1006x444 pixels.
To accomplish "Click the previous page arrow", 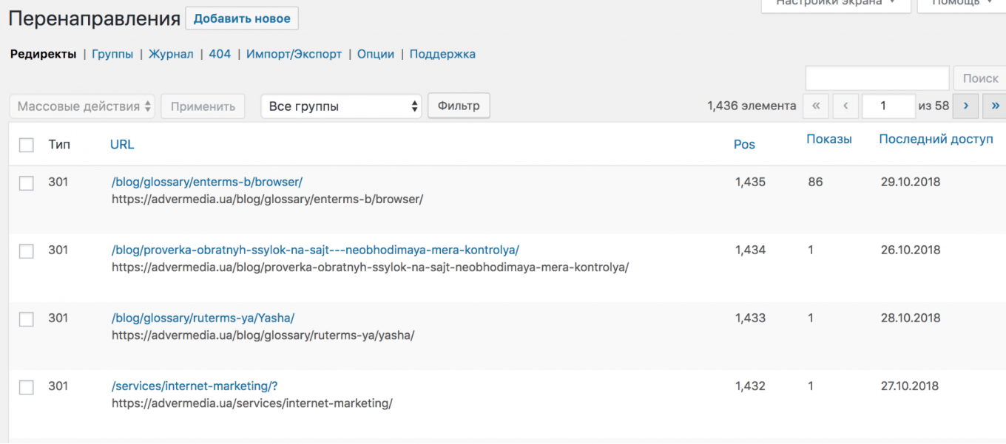I will [845, 106].
